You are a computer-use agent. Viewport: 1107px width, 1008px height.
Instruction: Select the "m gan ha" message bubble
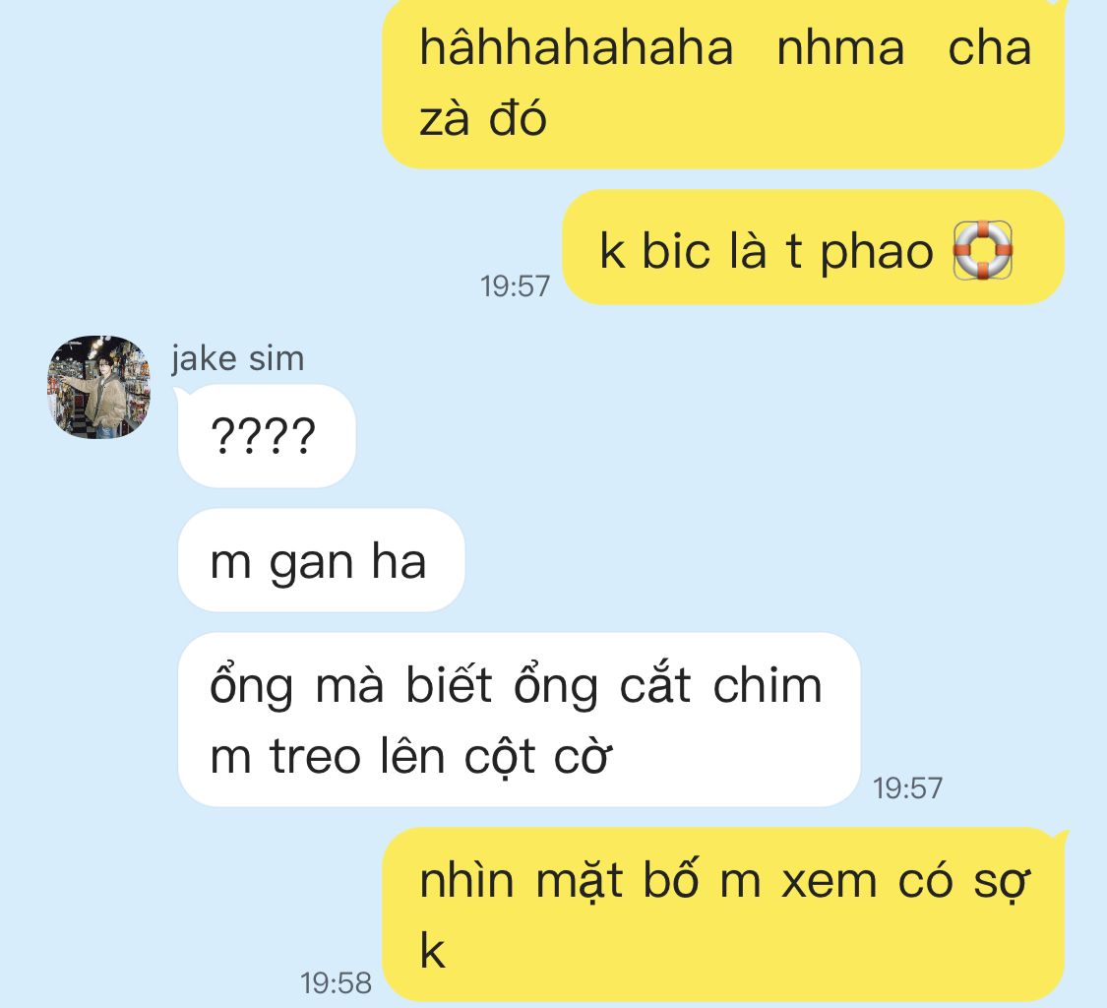(x=321, y=560)
